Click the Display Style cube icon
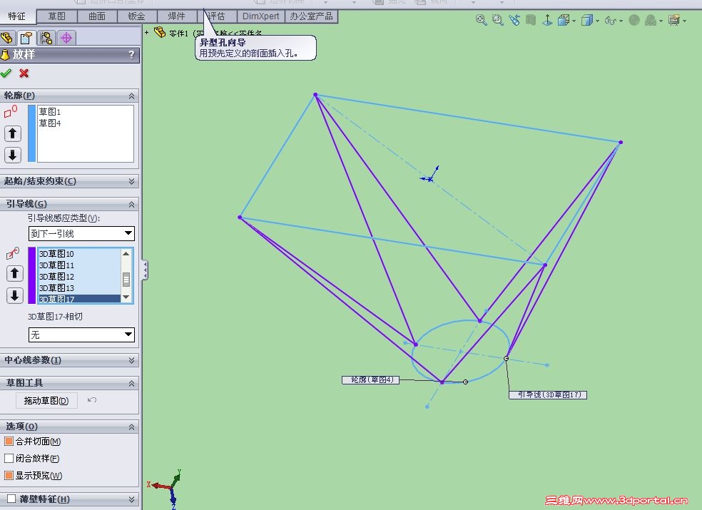Screen dimensions: 702x510 [587, 20]
